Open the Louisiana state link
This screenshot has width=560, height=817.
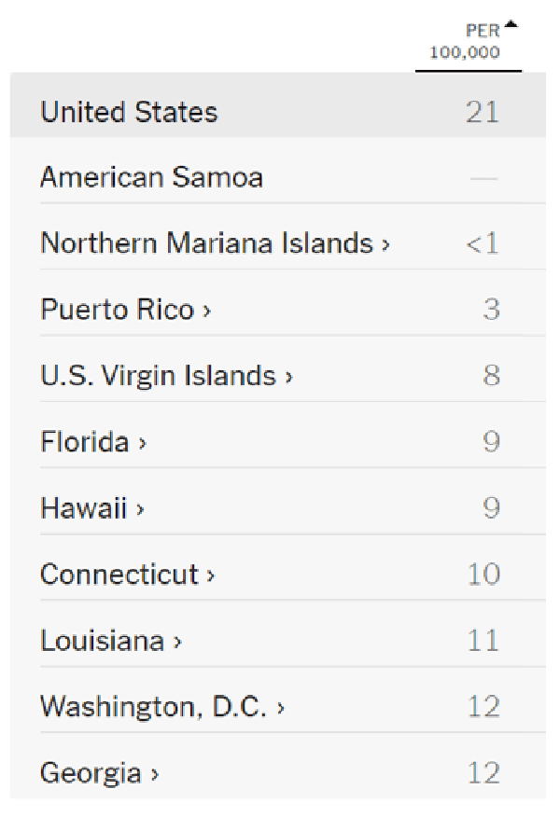click(x=103, y=641)
